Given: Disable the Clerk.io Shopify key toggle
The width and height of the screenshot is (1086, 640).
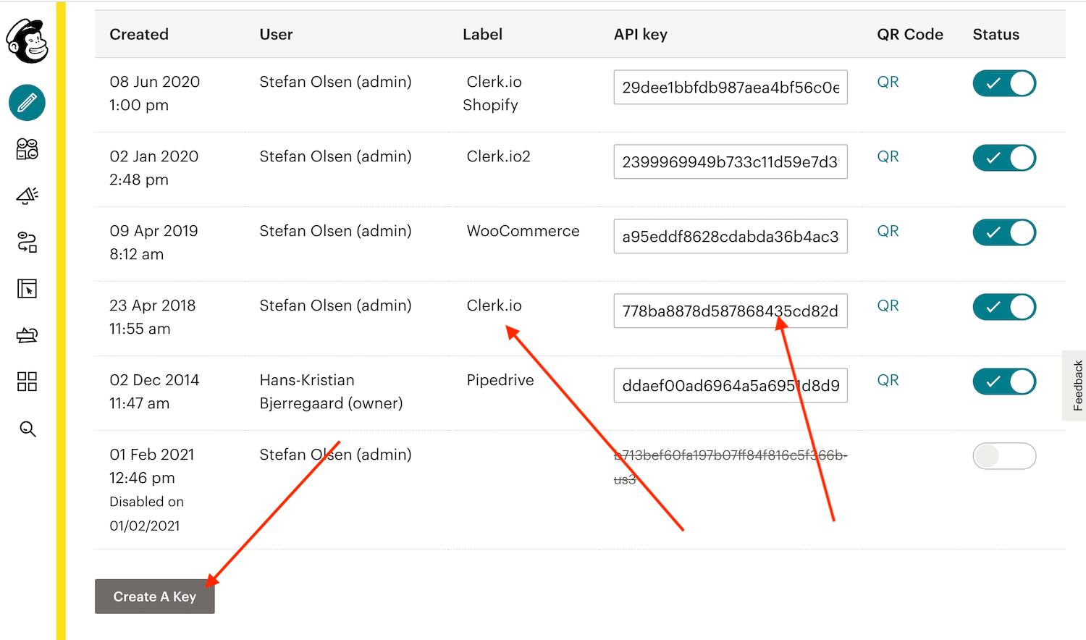Looking at the screenshot, I should [x=1003, y=83].
